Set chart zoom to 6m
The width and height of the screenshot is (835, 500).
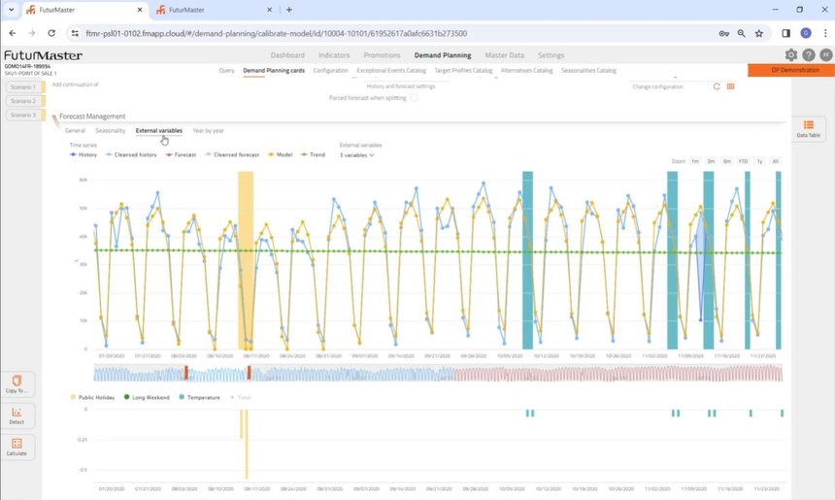click(x=727, y=161)
